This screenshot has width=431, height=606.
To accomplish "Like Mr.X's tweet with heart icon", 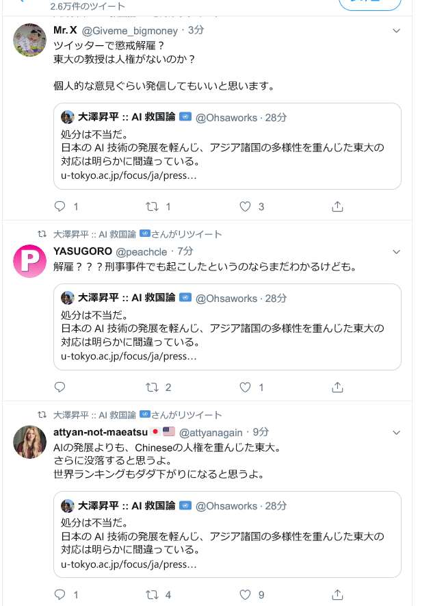I will pyautogui.click(x=246, y=206).
